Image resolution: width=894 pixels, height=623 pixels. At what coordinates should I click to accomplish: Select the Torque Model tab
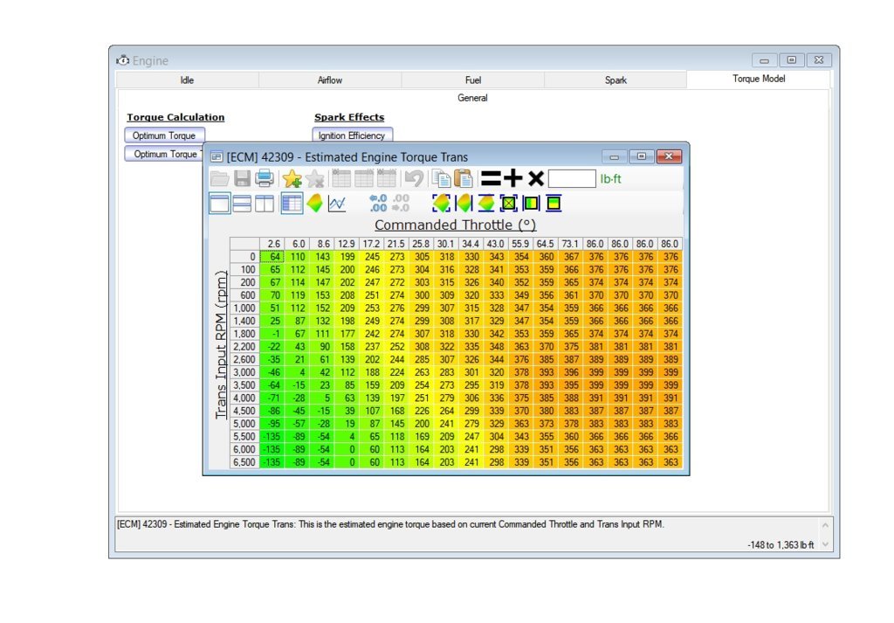pyautogui.click(x=759, y=80)
